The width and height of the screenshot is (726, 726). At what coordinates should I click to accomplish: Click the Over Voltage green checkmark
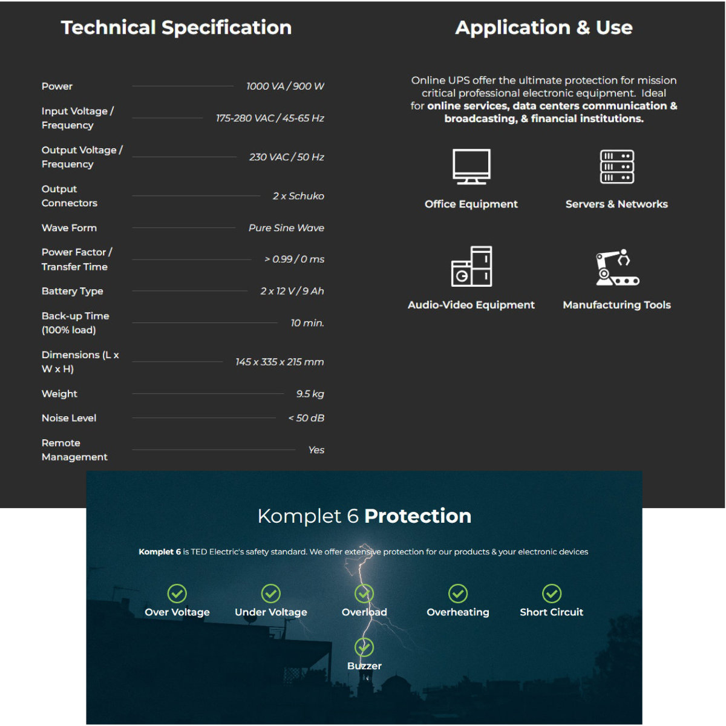pos(177,593)
